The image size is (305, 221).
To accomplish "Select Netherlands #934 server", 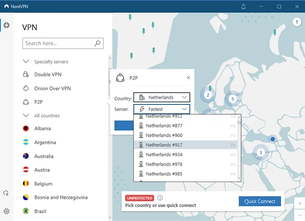I will coord(186,154).
